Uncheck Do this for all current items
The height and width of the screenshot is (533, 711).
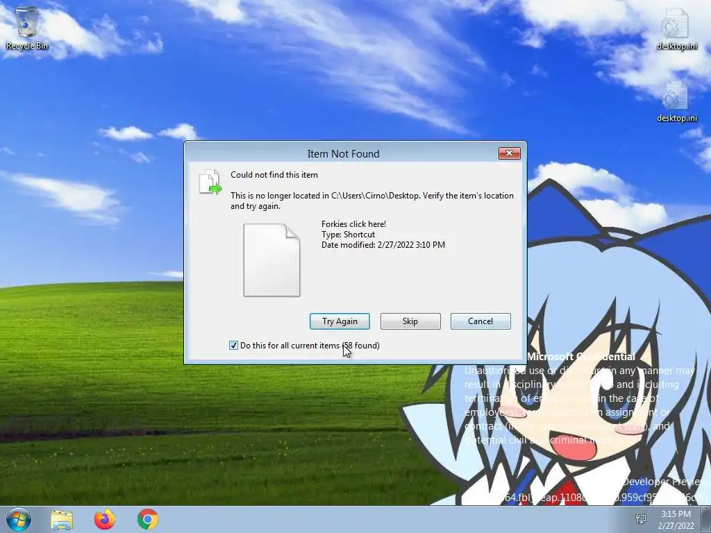click(x=233, y=346)
